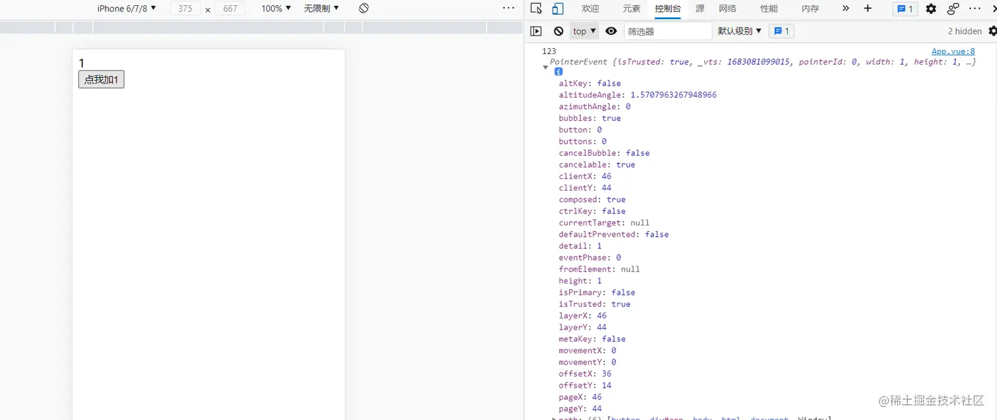Select the PointerEvent summary line
Screen dimensions: 997x420
[x=763, y=62]
